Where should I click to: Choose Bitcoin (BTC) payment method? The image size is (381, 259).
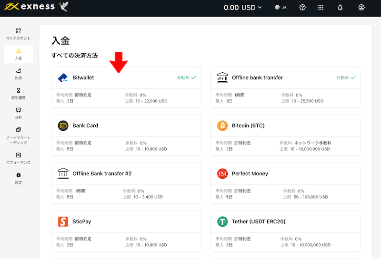[x=285, y=135]
